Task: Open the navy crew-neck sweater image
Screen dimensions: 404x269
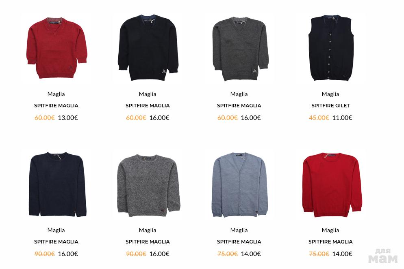Action: click(57, 184)
